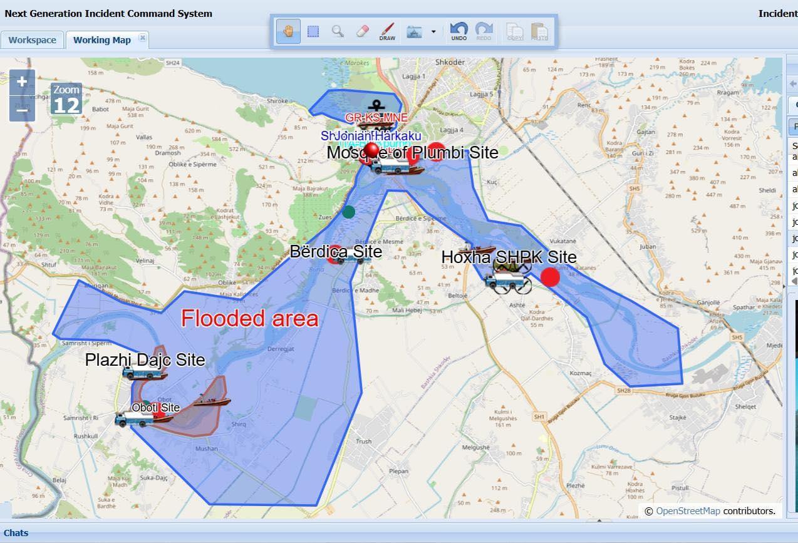This screenshot has height=543, width=798.
Task: Open the Chats panel header
Action: pos(16,533)
